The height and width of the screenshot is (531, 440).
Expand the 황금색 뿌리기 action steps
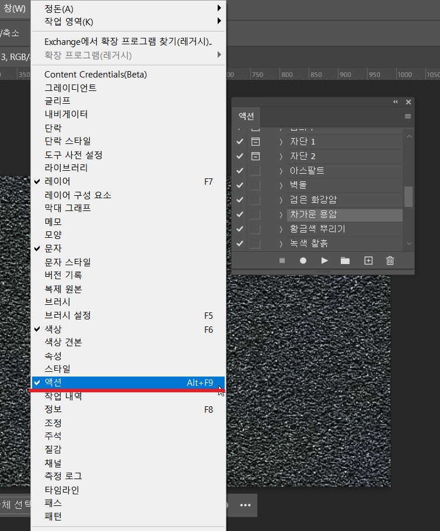point(281,229)
